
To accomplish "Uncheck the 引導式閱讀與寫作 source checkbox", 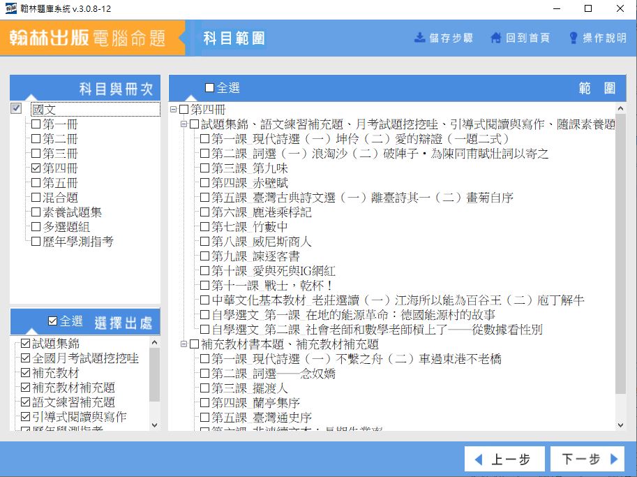I will pyautogui.click(x=25, y=417).
